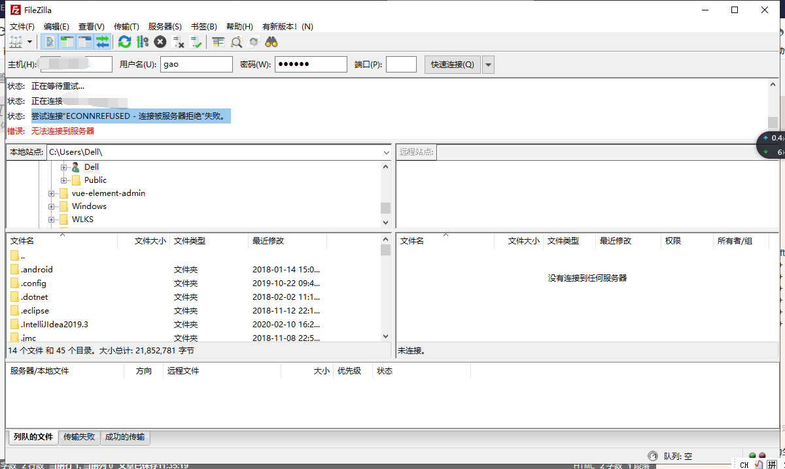Refresh the file and folder lists

click(x=124, y=42)
